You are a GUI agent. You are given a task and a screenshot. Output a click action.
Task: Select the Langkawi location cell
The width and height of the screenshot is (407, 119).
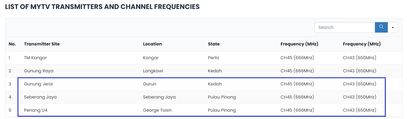[153, 71]
